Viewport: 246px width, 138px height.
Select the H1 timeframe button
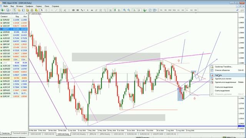178,10
